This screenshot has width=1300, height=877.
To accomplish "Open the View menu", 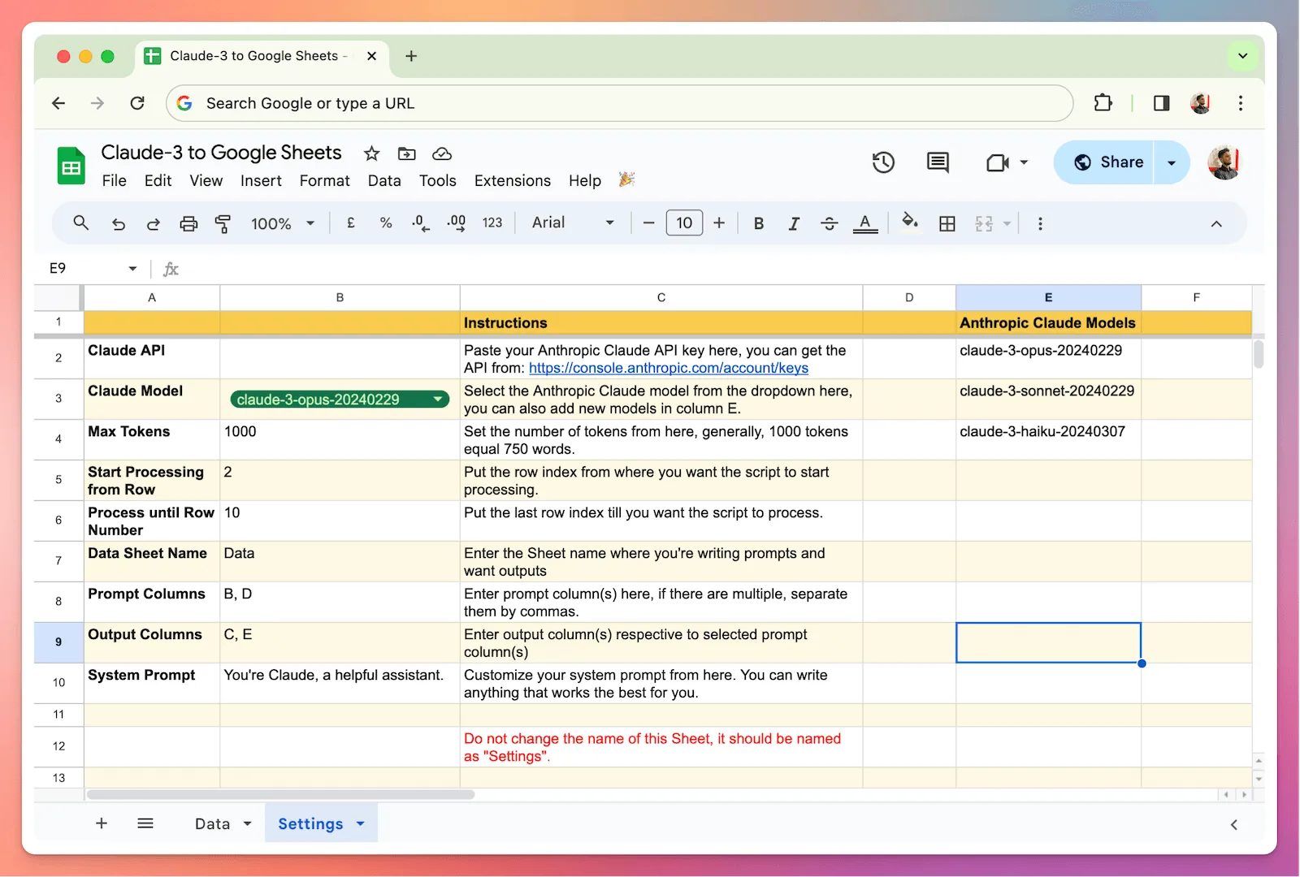I will [206, 180].
